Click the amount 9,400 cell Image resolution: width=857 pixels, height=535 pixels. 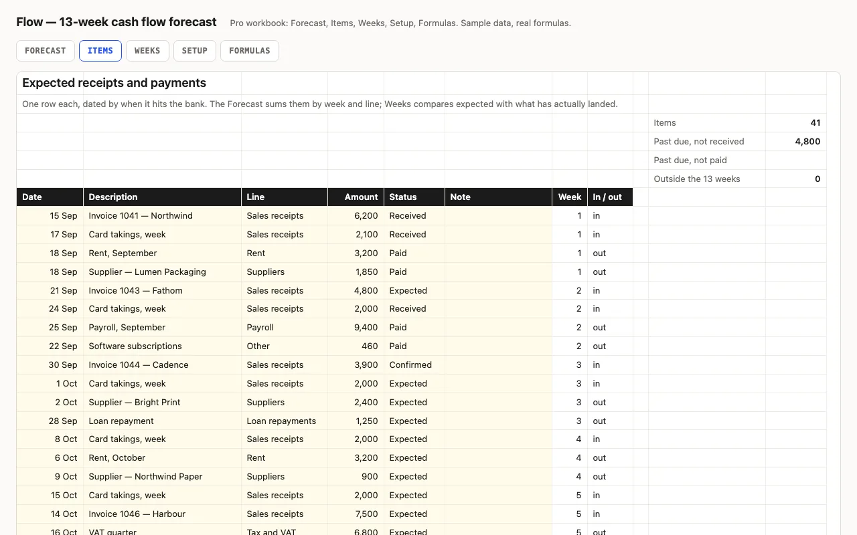[x=356, y=328]
